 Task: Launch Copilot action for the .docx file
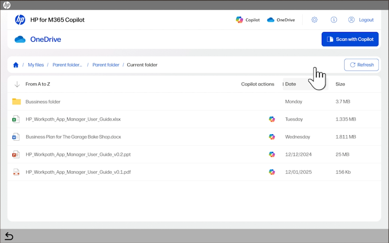pyautogui.click(x=272, y=137)
